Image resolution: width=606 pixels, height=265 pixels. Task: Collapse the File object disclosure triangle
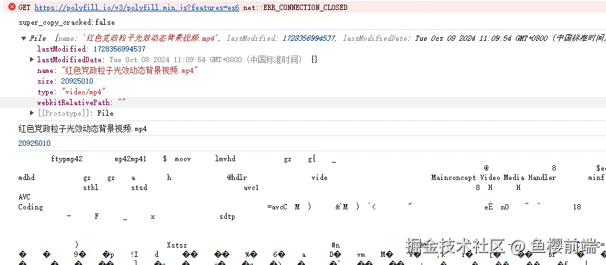coord(23,38)
